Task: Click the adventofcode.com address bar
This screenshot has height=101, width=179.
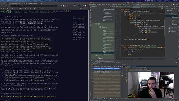Action: click(34, 6)
